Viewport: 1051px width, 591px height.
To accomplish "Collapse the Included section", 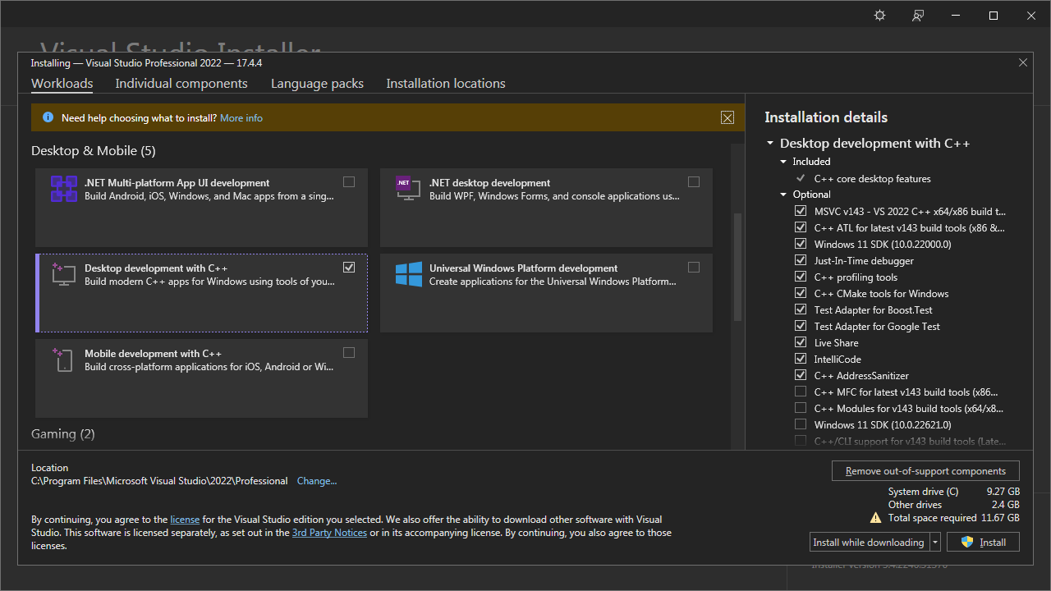I will click(x=783, y=162).
